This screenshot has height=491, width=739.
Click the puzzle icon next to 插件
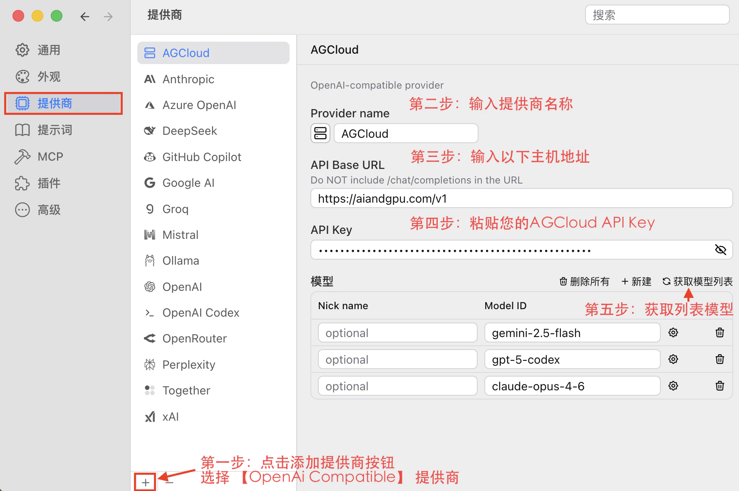pos(22,183)
